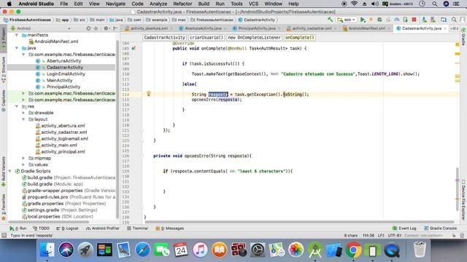Open the Android Profiler tool window button

tap(103, 228)
